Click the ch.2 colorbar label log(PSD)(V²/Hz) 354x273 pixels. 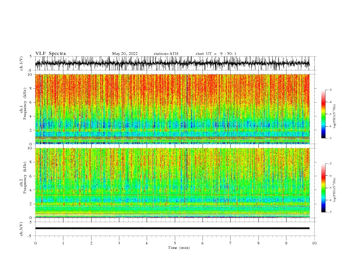pyautogui.click(x=335, y=190)
